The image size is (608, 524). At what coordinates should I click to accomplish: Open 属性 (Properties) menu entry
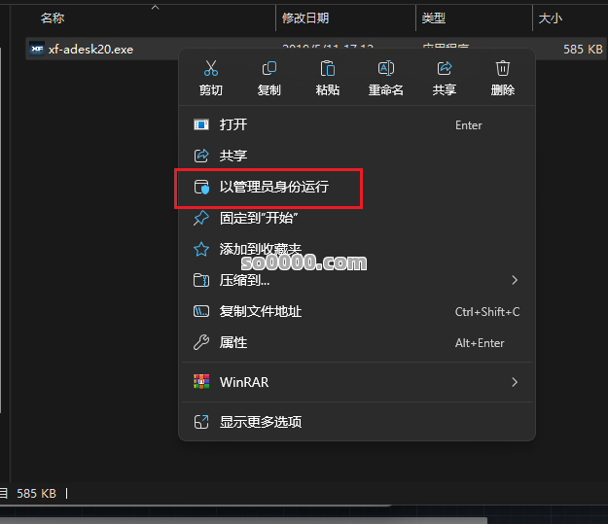pos(233,342)
